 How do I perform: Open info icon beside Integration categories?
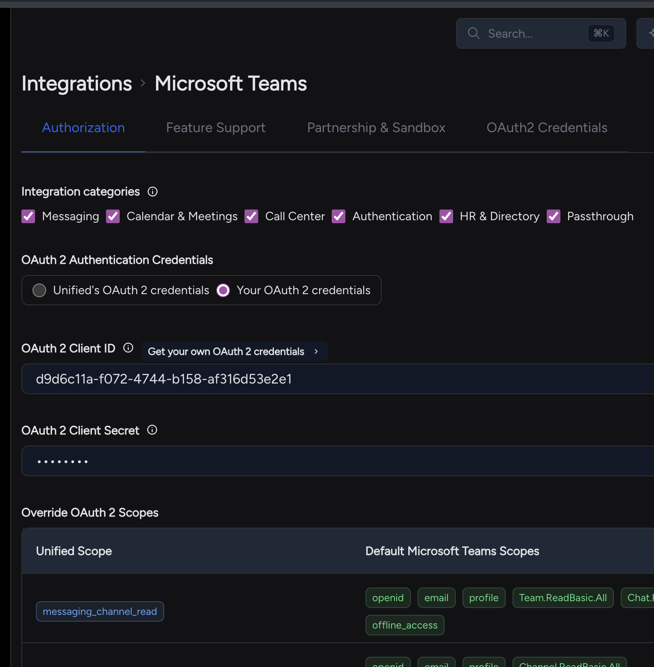153,192
